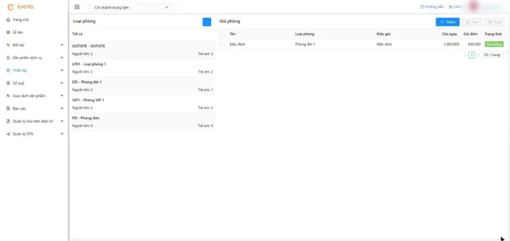Select LP01 - Loại phòng 1

[142, 68]
